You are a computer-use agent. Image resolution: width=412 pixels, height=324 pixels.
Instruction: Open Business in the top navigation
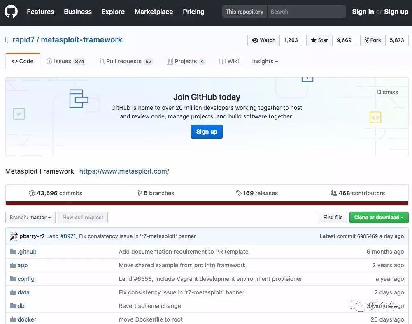point(78,12)
